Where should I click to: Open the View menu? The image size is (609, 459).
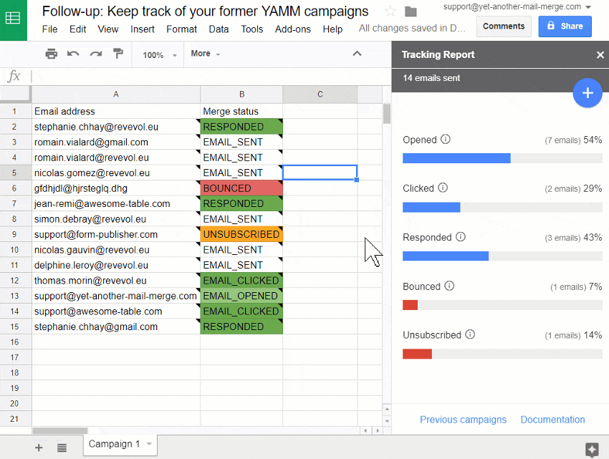(x=108, y=29)
